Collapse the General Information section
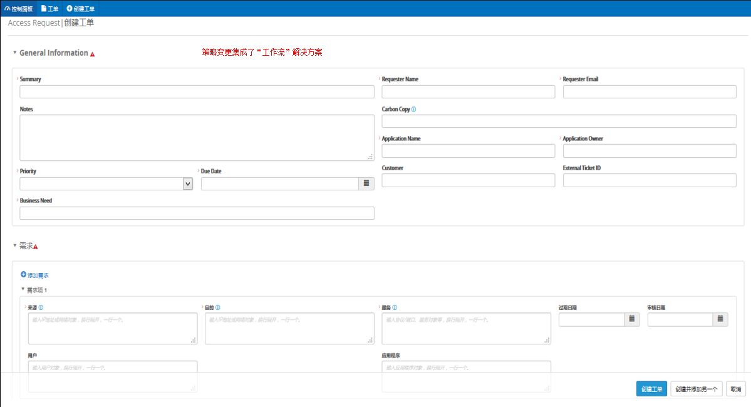The width and height of the screenshot is (751, 407). click(15, 53)
